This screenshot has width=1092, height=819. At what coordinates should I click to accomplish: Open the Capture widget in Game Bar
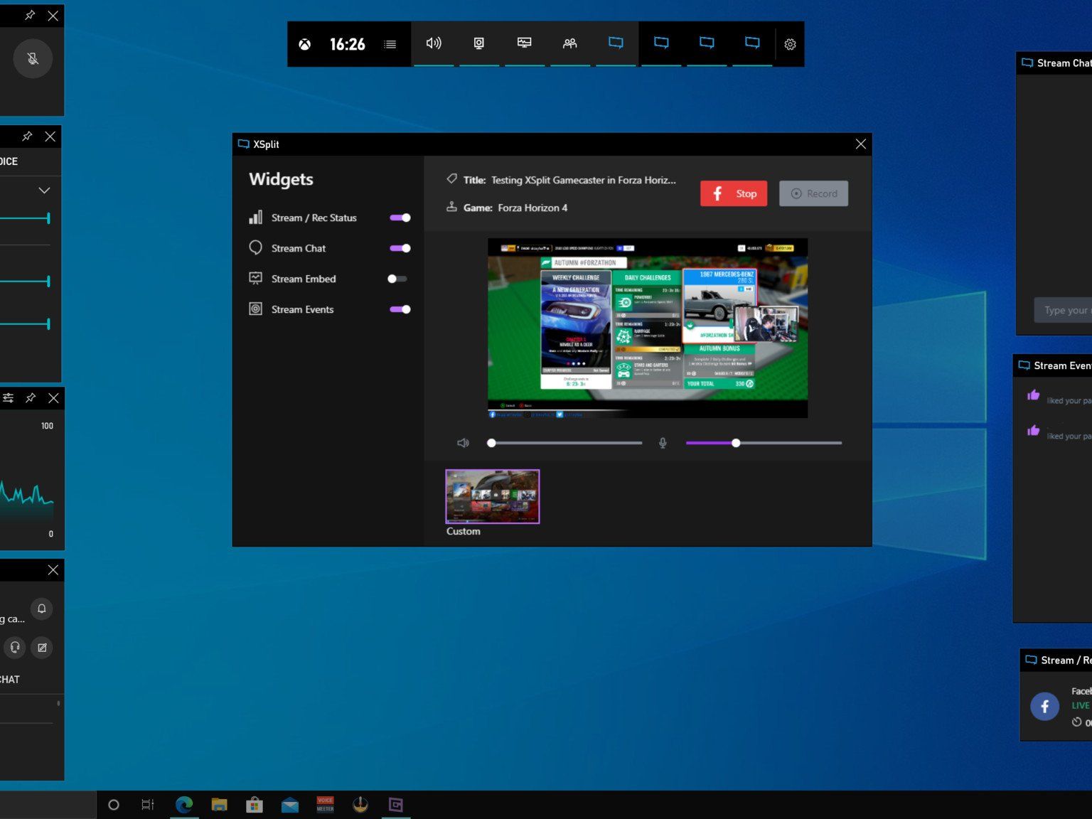point(479,44)
